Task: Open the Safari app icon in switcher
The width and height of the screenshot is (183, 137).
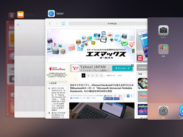Action: coord(51,13)
